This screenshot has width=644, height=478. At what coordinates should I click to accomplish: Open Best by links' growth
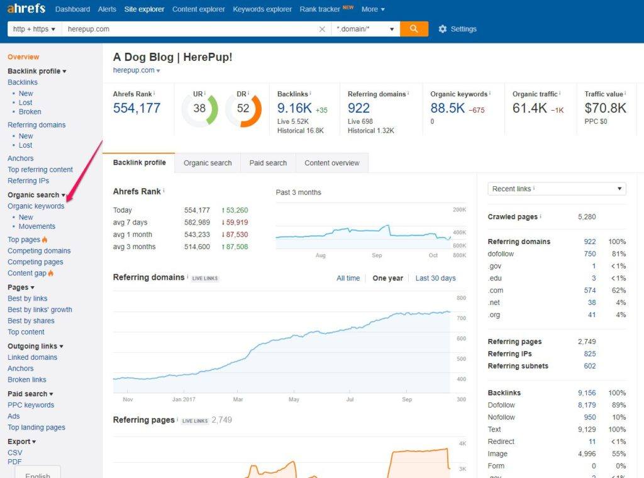[x=40, y=309]
